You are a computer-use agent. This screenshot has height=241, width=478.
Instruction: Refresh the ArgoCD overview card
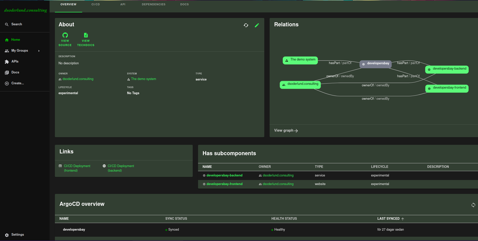coord(473,205)
